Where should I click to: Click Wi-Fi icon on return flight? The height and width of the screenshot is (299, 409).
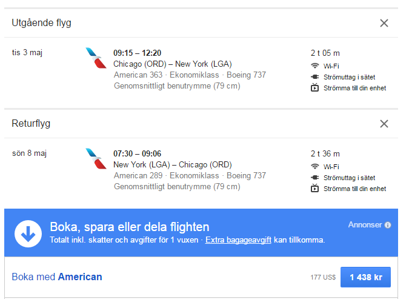click(314, 166)
